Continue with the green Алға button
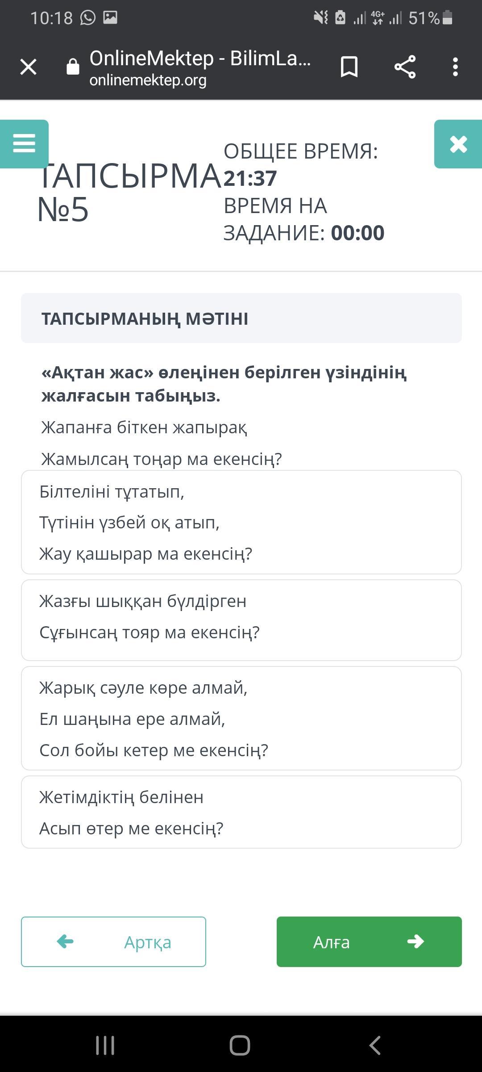 pyautogui.click(x=369, y=942)
